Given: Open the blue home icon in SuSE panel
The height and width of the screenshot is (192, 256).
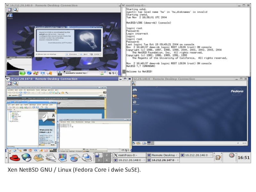Looking at the screenshot, I should 29,73.
